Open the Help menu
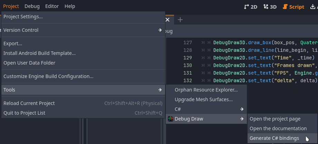The height and width of the screenshot is (144, 318). point(70,6)
